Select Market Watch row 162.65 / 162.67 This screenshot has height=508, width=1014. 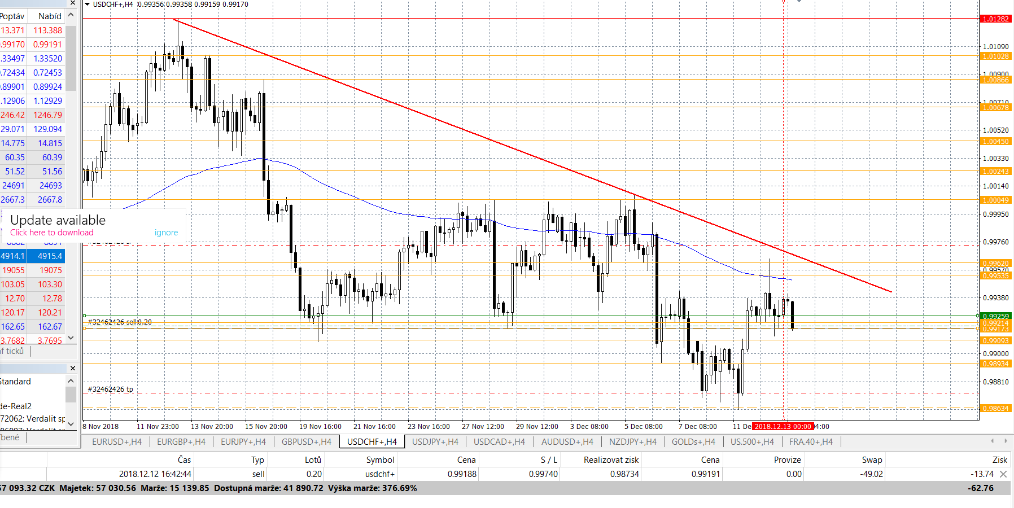point(32,327)
